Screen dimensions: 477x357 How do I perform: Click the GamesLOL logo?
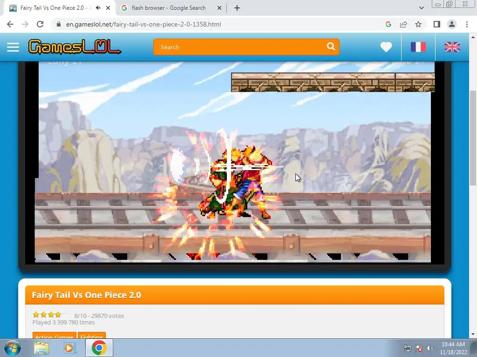click(x=75, y=47)
